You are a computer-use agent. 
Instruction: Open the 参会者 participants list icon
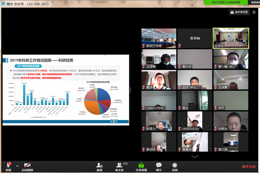pyautogui.click(x=119, y=165)
